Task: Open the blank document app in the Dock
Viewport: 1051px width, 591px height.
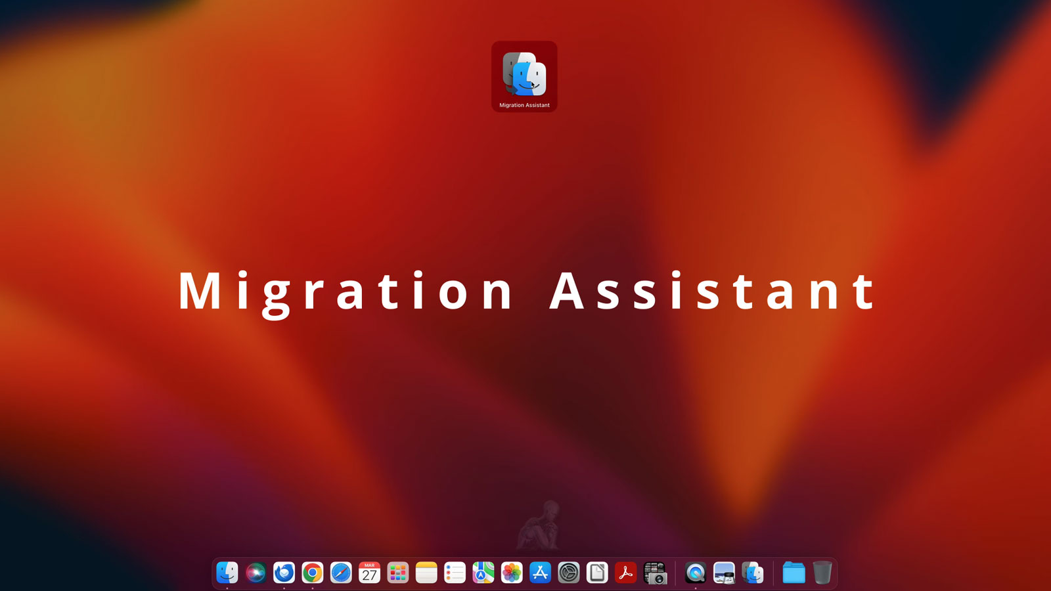Action: [597, 573]
